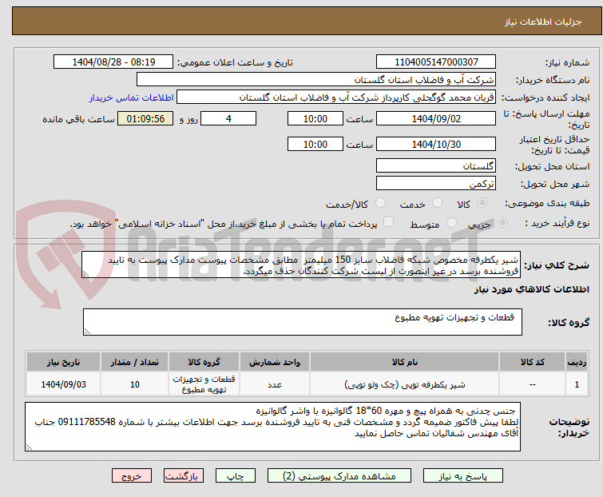This screenshot has width=603, height=497.
Task: Select the جزیی purchase type radio
Action: point(502,223)
